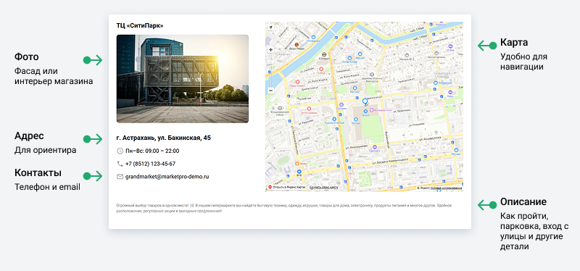Click the clock icon next to working hours

coord(120,151)
